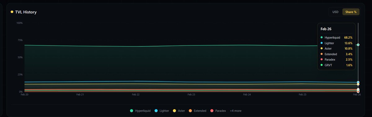
Task: Click the 50% y-axis label
Action: 20,58
